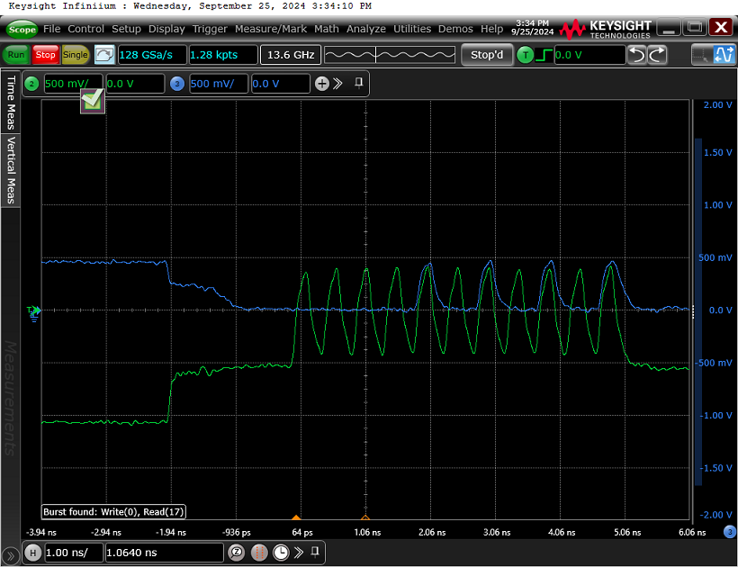738x567 pixels.
Task: Open the Display menu
Action: [166, 29]
